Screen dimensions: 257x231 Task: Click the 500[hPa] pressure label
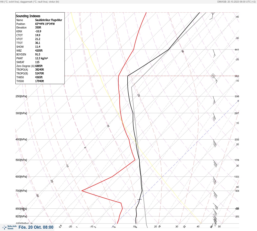tap(21, 160)
